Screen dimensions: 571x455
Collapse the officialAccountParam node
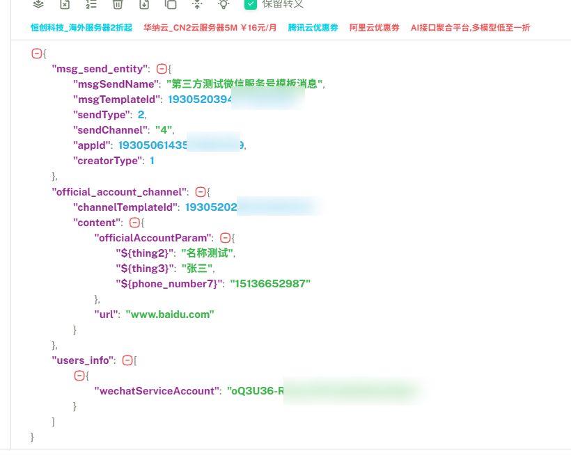[x=225, y=238]
